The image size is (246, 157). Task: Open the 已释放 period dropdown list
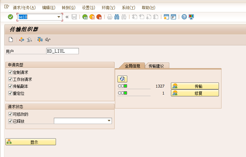click(x=109, y=121)
